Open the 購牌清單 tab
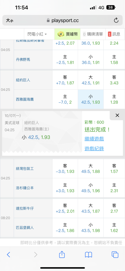Image resolution: width=125 pixels, height=271 pixels. tap(93, 34)
